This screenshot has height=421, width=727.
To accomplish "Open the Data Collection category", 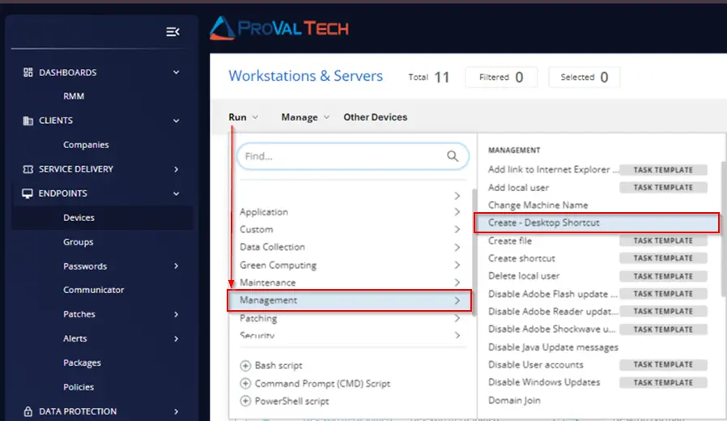I will [350, 247].
